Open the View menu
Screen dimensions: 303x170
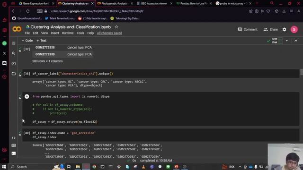coord(45,33)
